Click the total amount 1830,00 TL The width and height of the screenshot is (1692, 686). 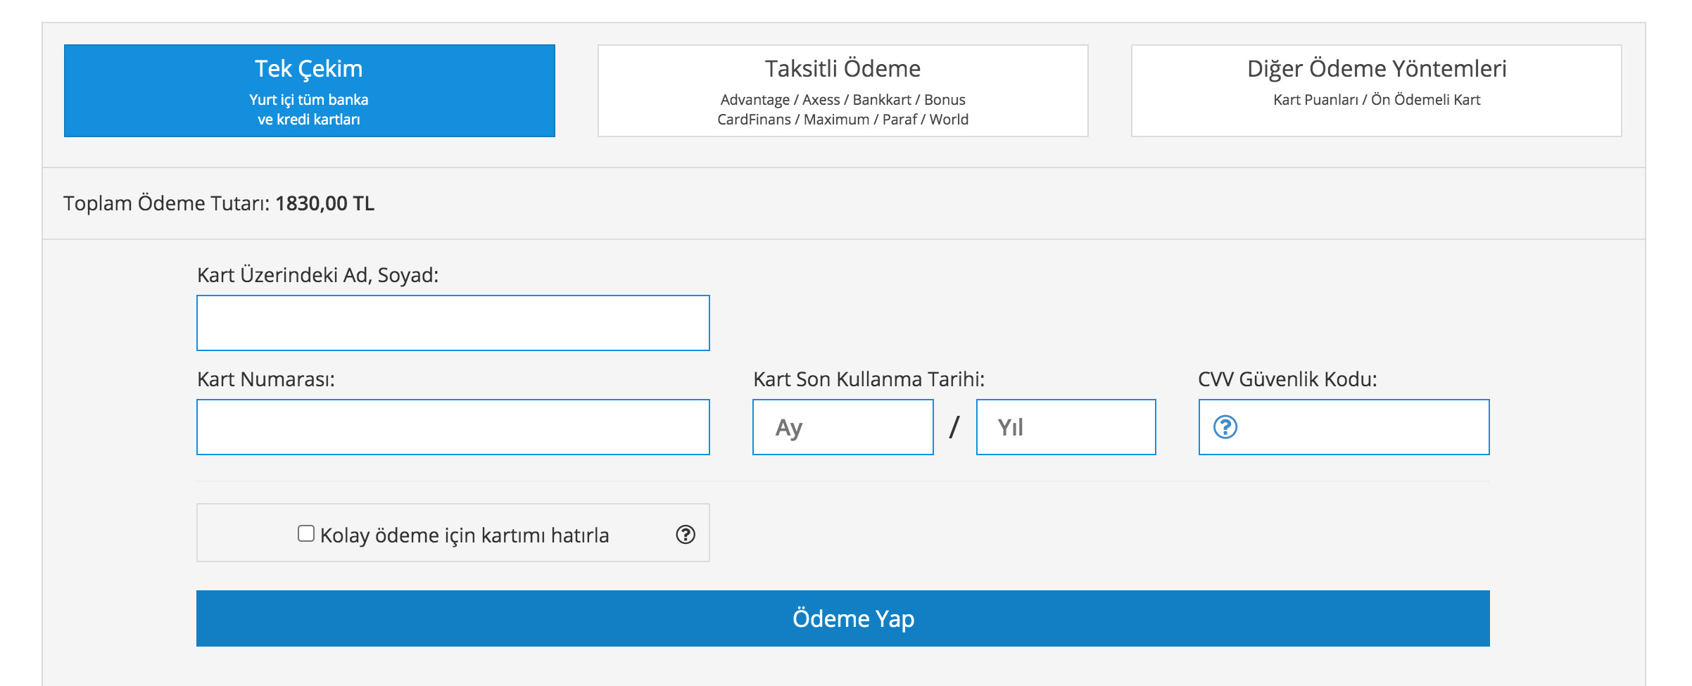324,203
